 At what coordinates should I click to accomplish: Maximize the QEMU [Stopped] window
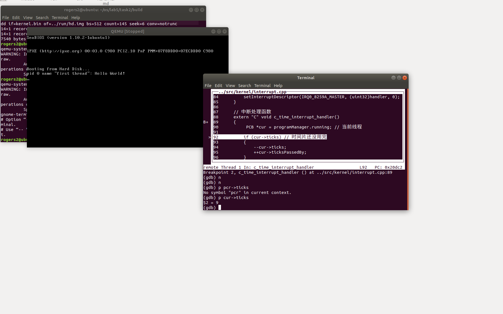[219, 31]
